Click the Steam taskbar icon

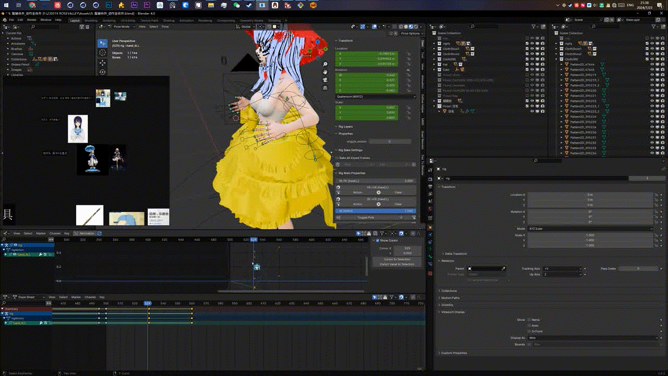249,5
